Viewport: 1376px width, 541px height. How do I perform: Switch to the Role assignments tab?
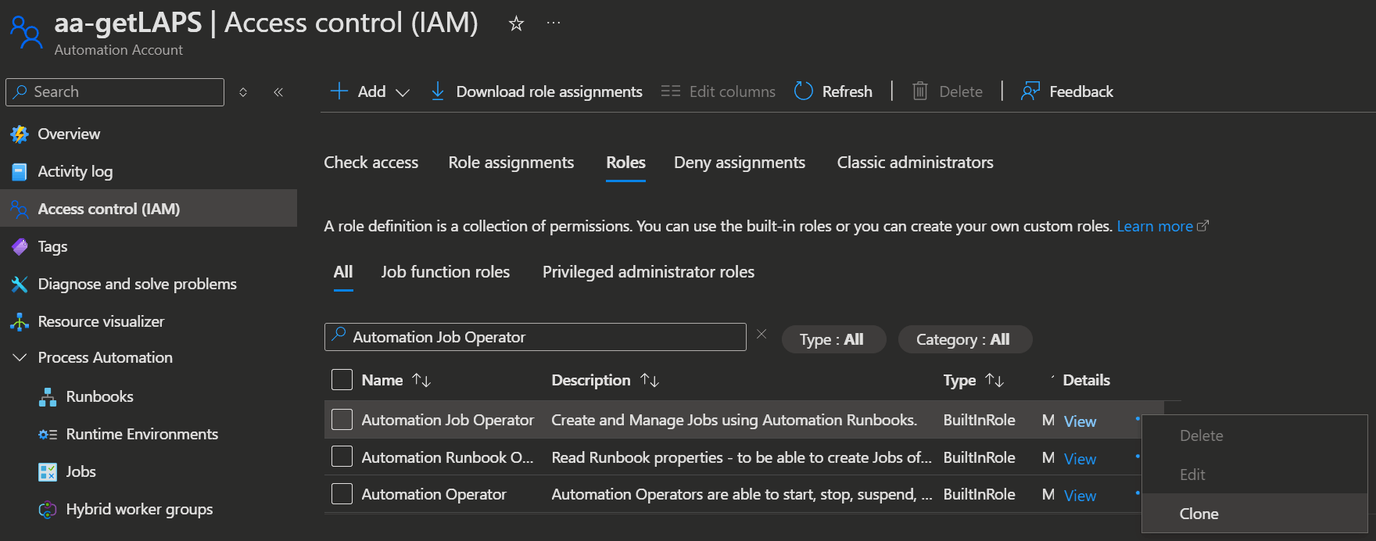[x=511, y=163]
